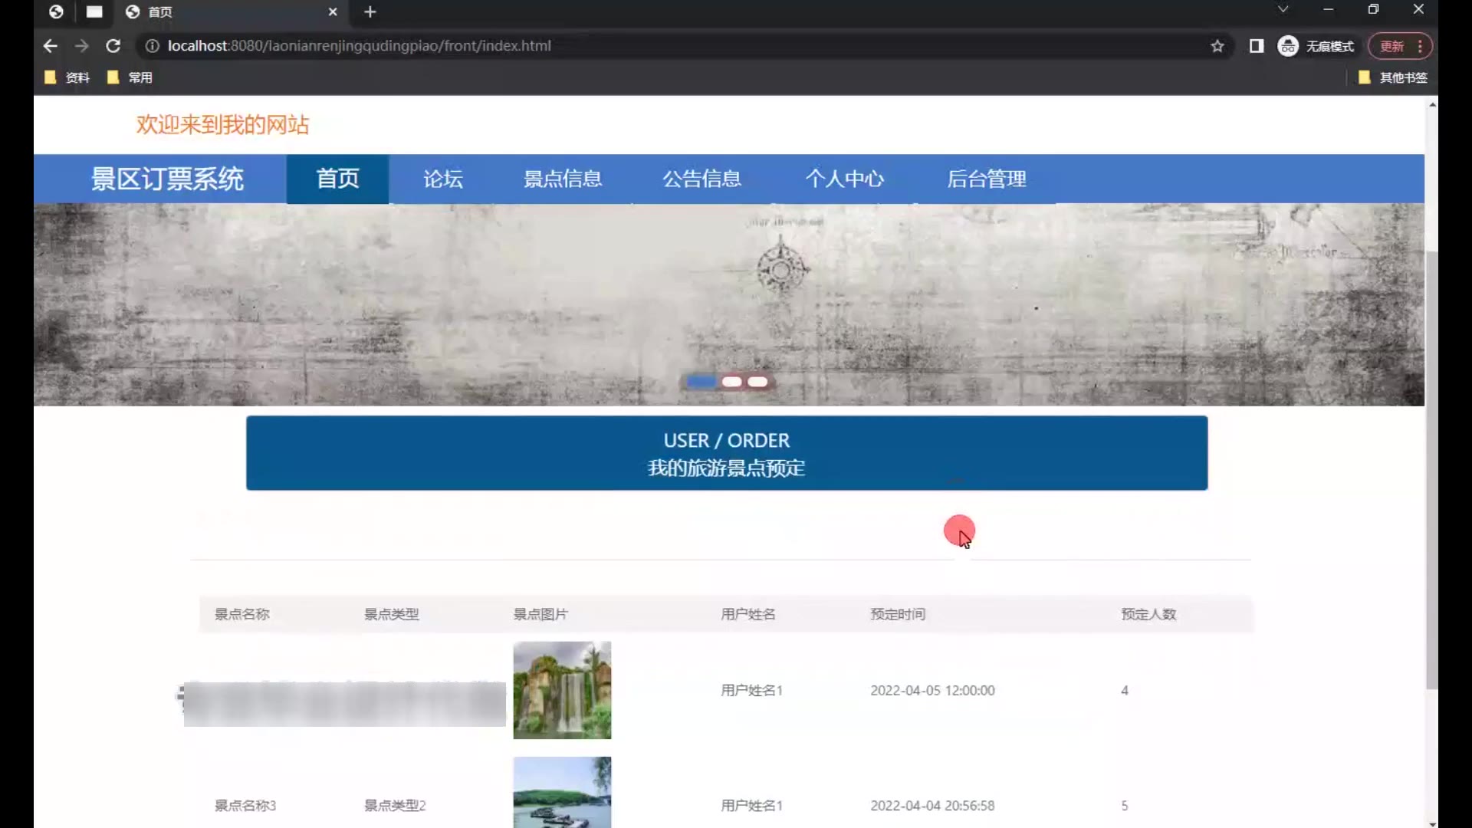The height and width of the screenshot is (828, 1472).
Task: Click the browser back arrow
Action: 51,46
